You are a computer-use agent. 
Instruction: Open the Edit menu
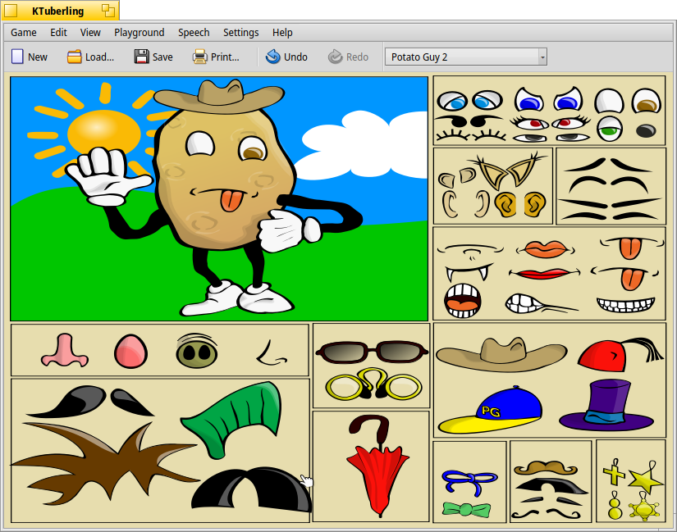click(58, 32)
